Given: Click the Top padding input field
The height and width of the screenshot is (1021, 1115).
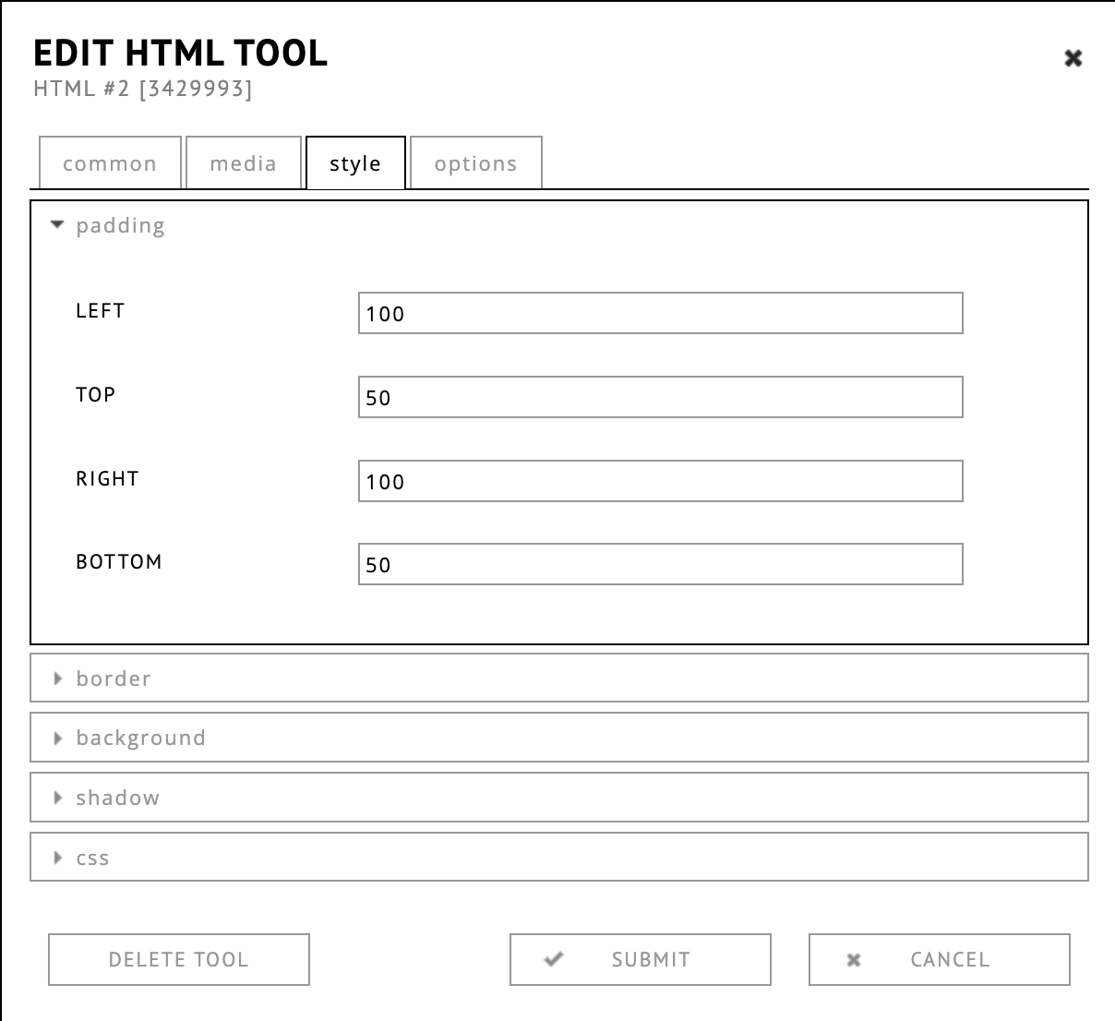Looking at the screenshot, I should [660, 397].
